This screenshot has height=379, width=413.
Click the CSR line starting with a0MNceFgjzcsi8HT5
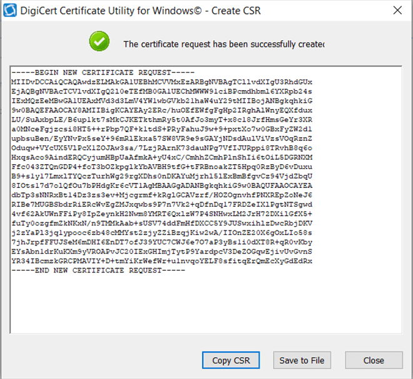(161, 129)
